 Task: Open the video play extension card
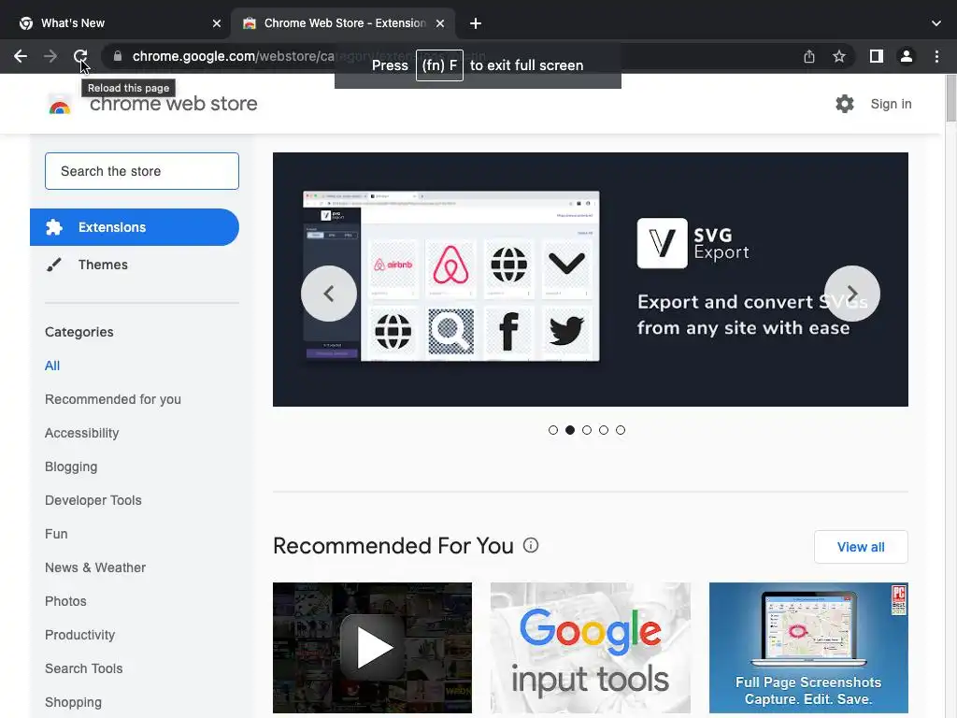tap(372, 648)
